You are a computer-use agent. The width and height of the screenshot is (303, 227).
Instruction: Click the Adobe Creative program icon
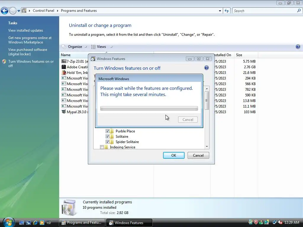64,67
